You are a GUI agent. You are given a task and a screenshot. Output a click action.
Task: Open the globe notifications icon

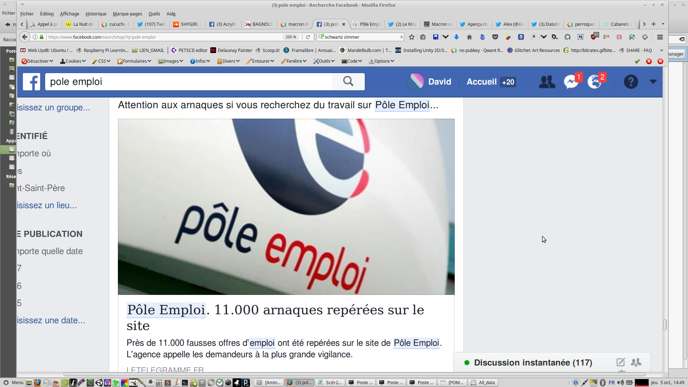pyautogui.click(x=594, y=82)
